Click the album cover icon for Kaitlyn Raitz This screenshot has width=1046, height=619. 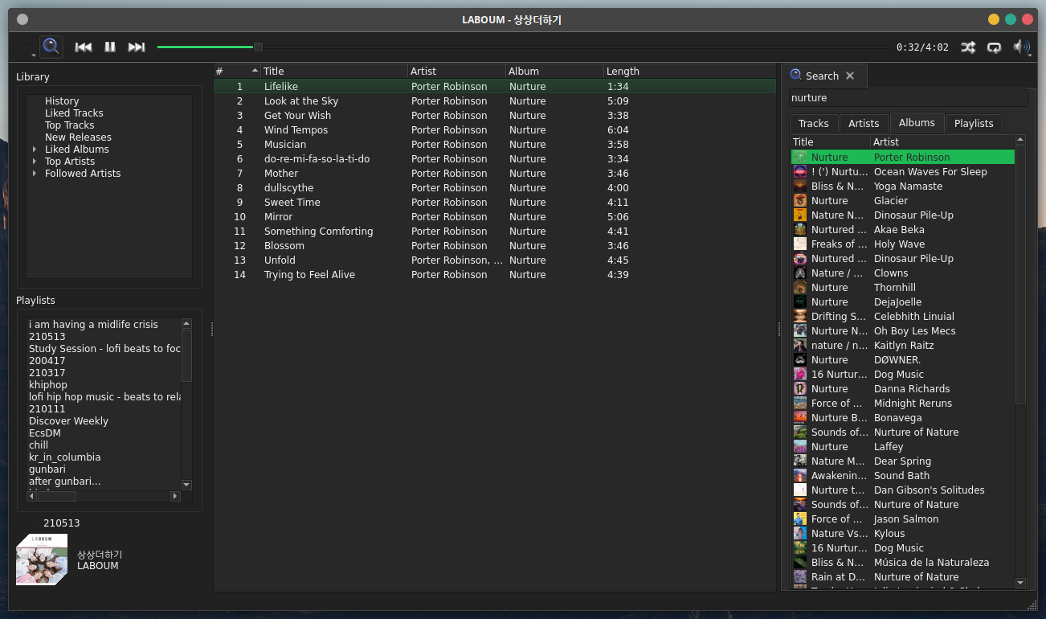(799, 346)
